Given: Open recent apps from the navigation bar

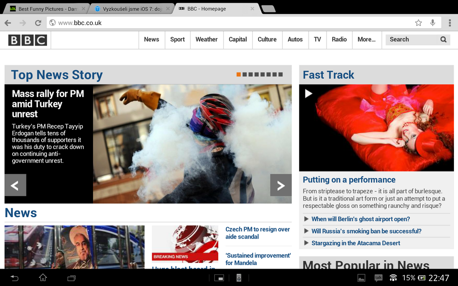Looking at the screenshot, I should pyautogui.click(x=71, y=278).
